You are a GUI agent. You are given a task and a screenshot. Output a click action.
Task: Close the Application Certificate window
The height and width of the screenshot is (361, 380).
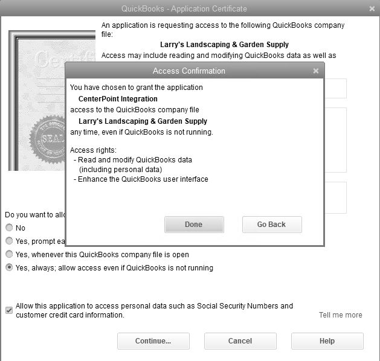(x=372, y=8)
